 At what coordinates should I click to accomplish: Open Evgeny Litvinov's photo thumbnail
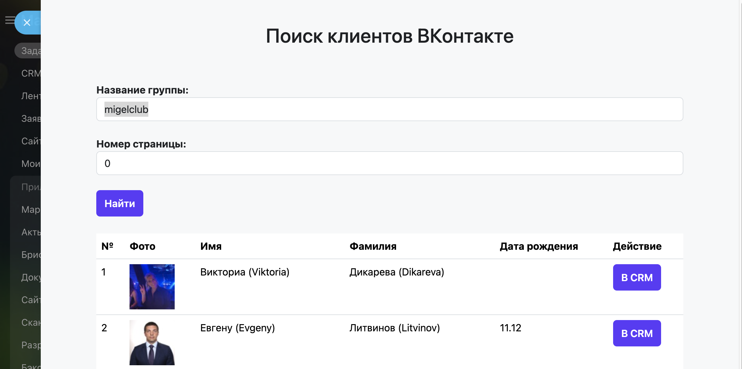click(152, 343)
